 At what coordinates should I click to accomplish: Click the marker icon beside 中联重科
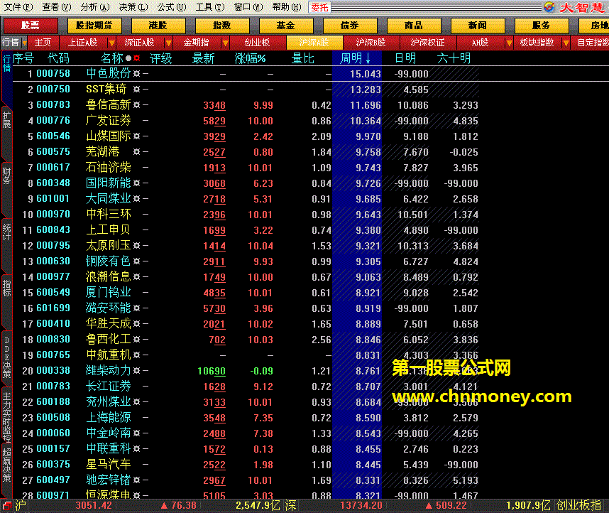136,449
